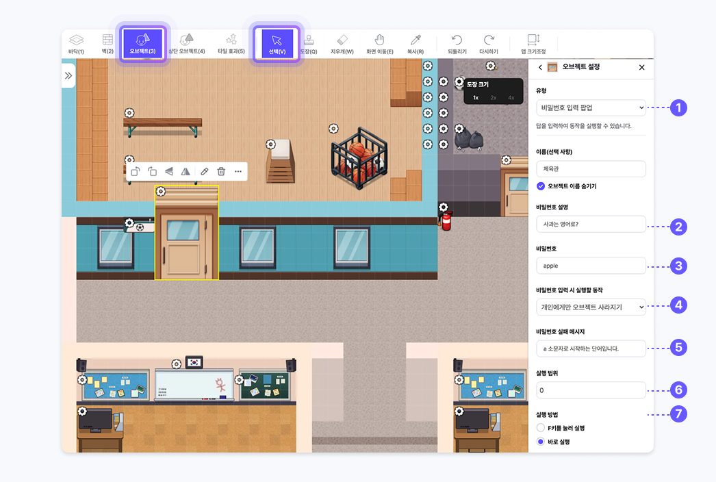716x482 pixels.
Task: Click the wooden bench object
Action: [x=162, y=127]
